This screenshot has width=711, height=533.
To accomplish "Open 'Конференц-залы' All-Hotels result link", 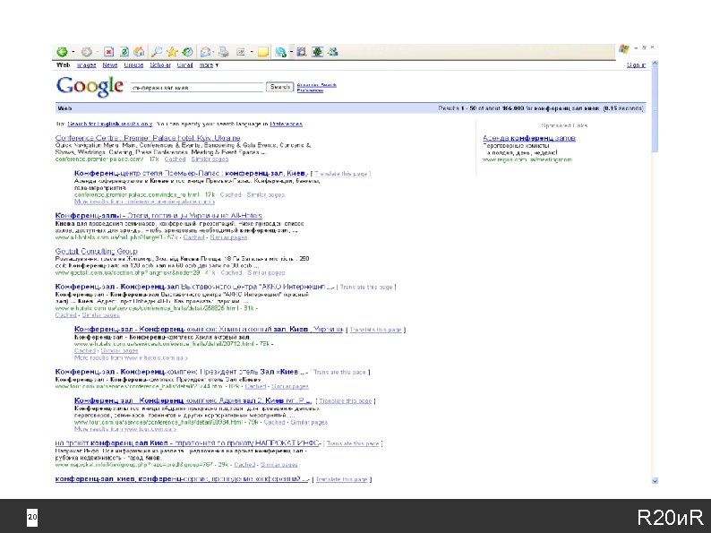I will [158, 216].
